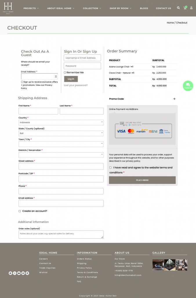Open the green Contact Us chat bubble

coord(188,86)
